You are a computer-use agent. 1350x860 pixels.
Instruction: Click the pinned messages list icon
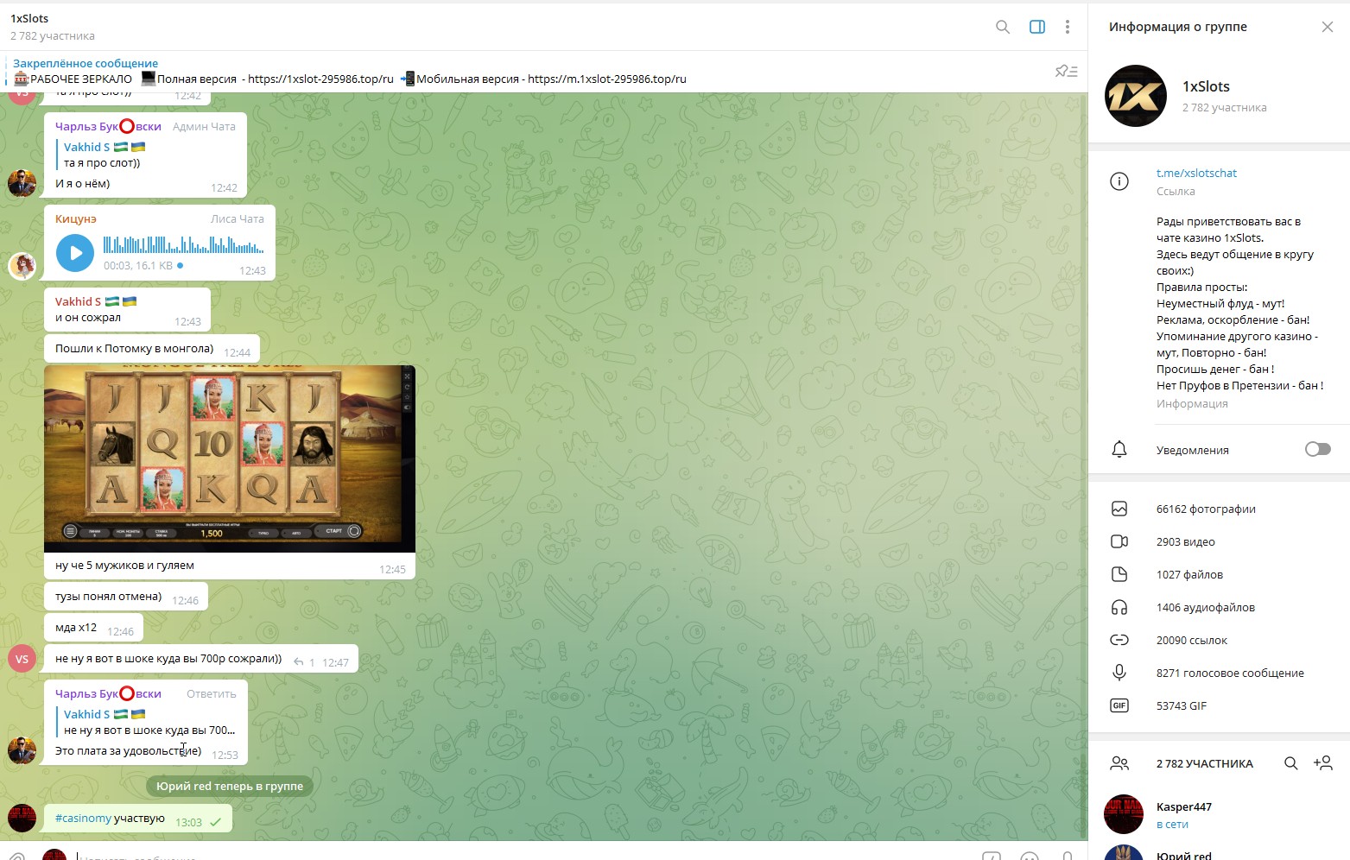pyautogui.click(x=1066, y=72)
